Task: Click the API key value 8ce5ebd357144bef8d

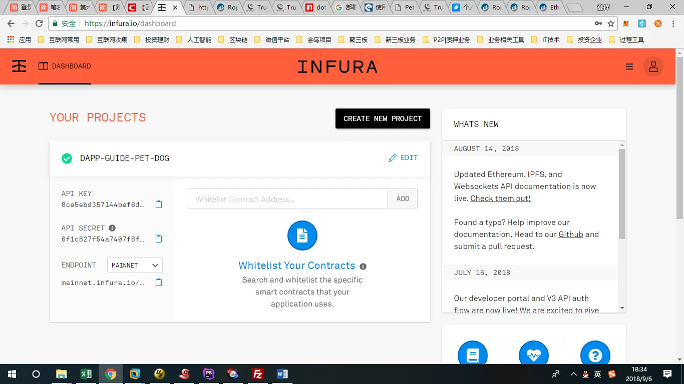Action: coord(103,204)
